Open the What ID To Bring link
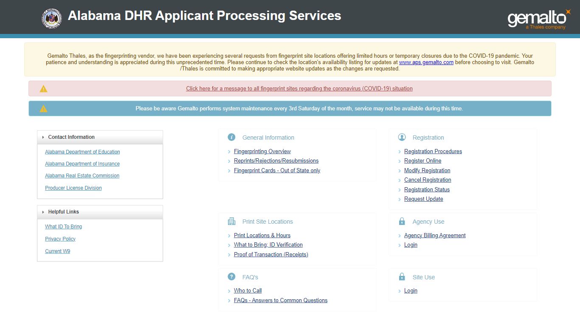Viewport: 580px width, 326px height. click(64, 227)
